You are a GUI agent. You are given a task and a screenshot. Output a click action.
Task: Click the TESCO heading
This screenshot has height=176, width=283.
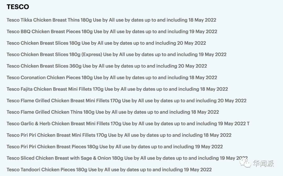(18, 7)
